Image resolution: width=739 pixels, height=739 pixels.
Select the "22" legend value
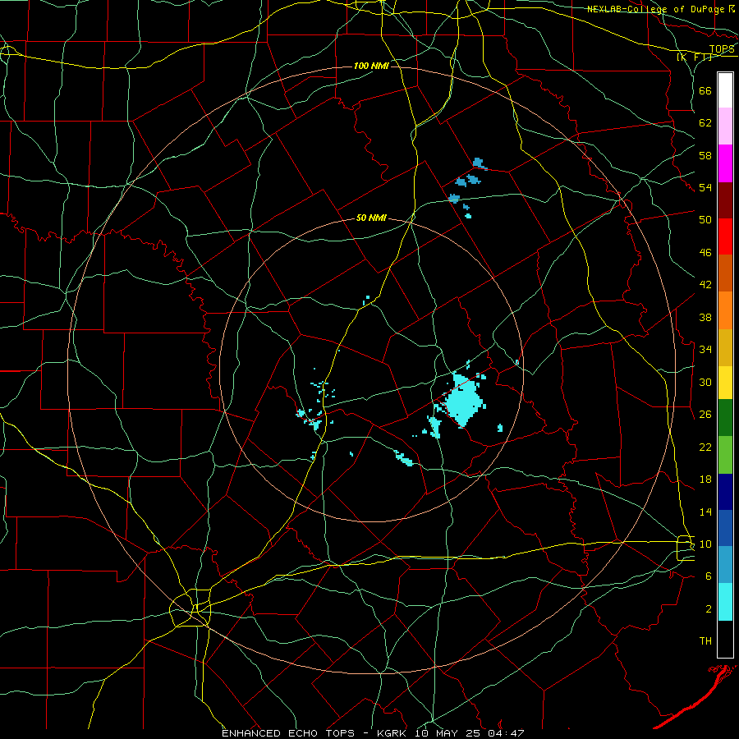pyautogui.click(x=705, y=447)
